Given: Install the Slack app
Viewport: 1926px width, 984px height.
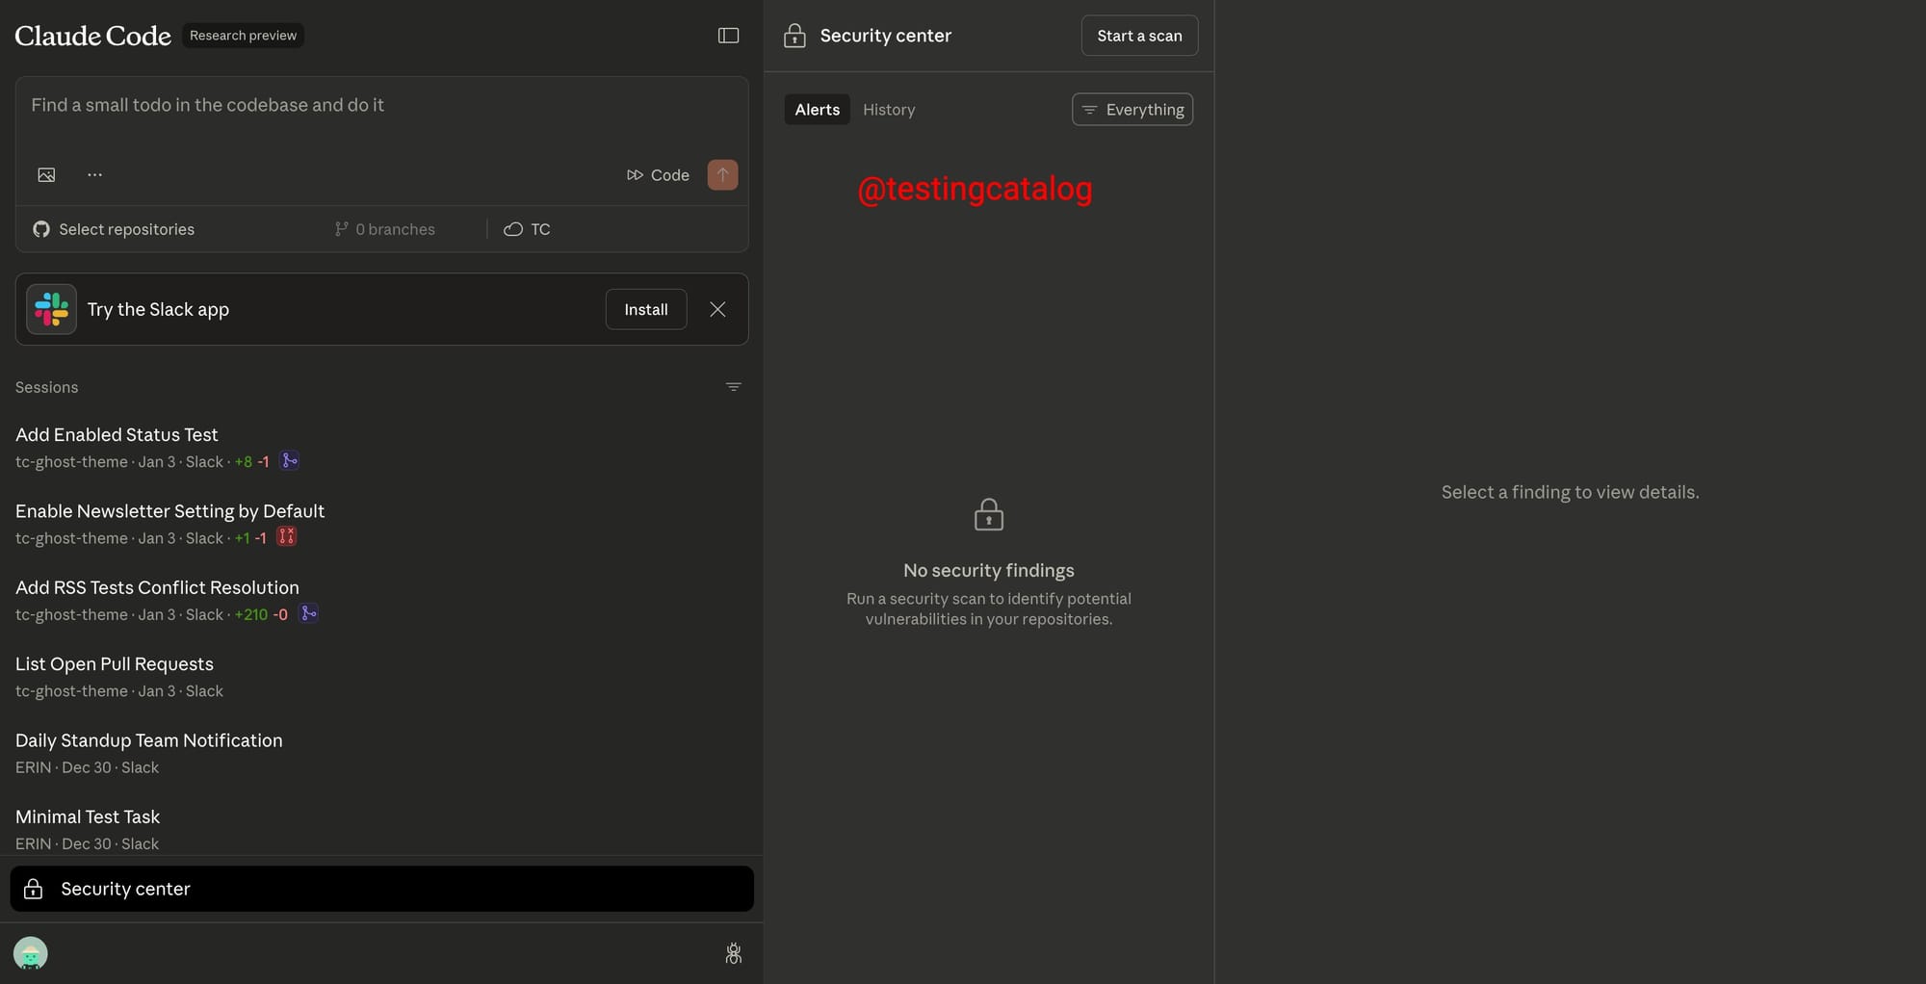Looking at the screenshot, I should pyautogui.click(x=645, y=309).
